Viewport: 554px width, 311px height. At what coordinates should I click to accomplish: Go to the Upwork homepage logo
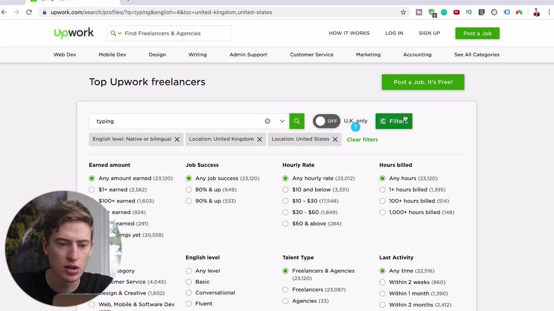[74, 33]
